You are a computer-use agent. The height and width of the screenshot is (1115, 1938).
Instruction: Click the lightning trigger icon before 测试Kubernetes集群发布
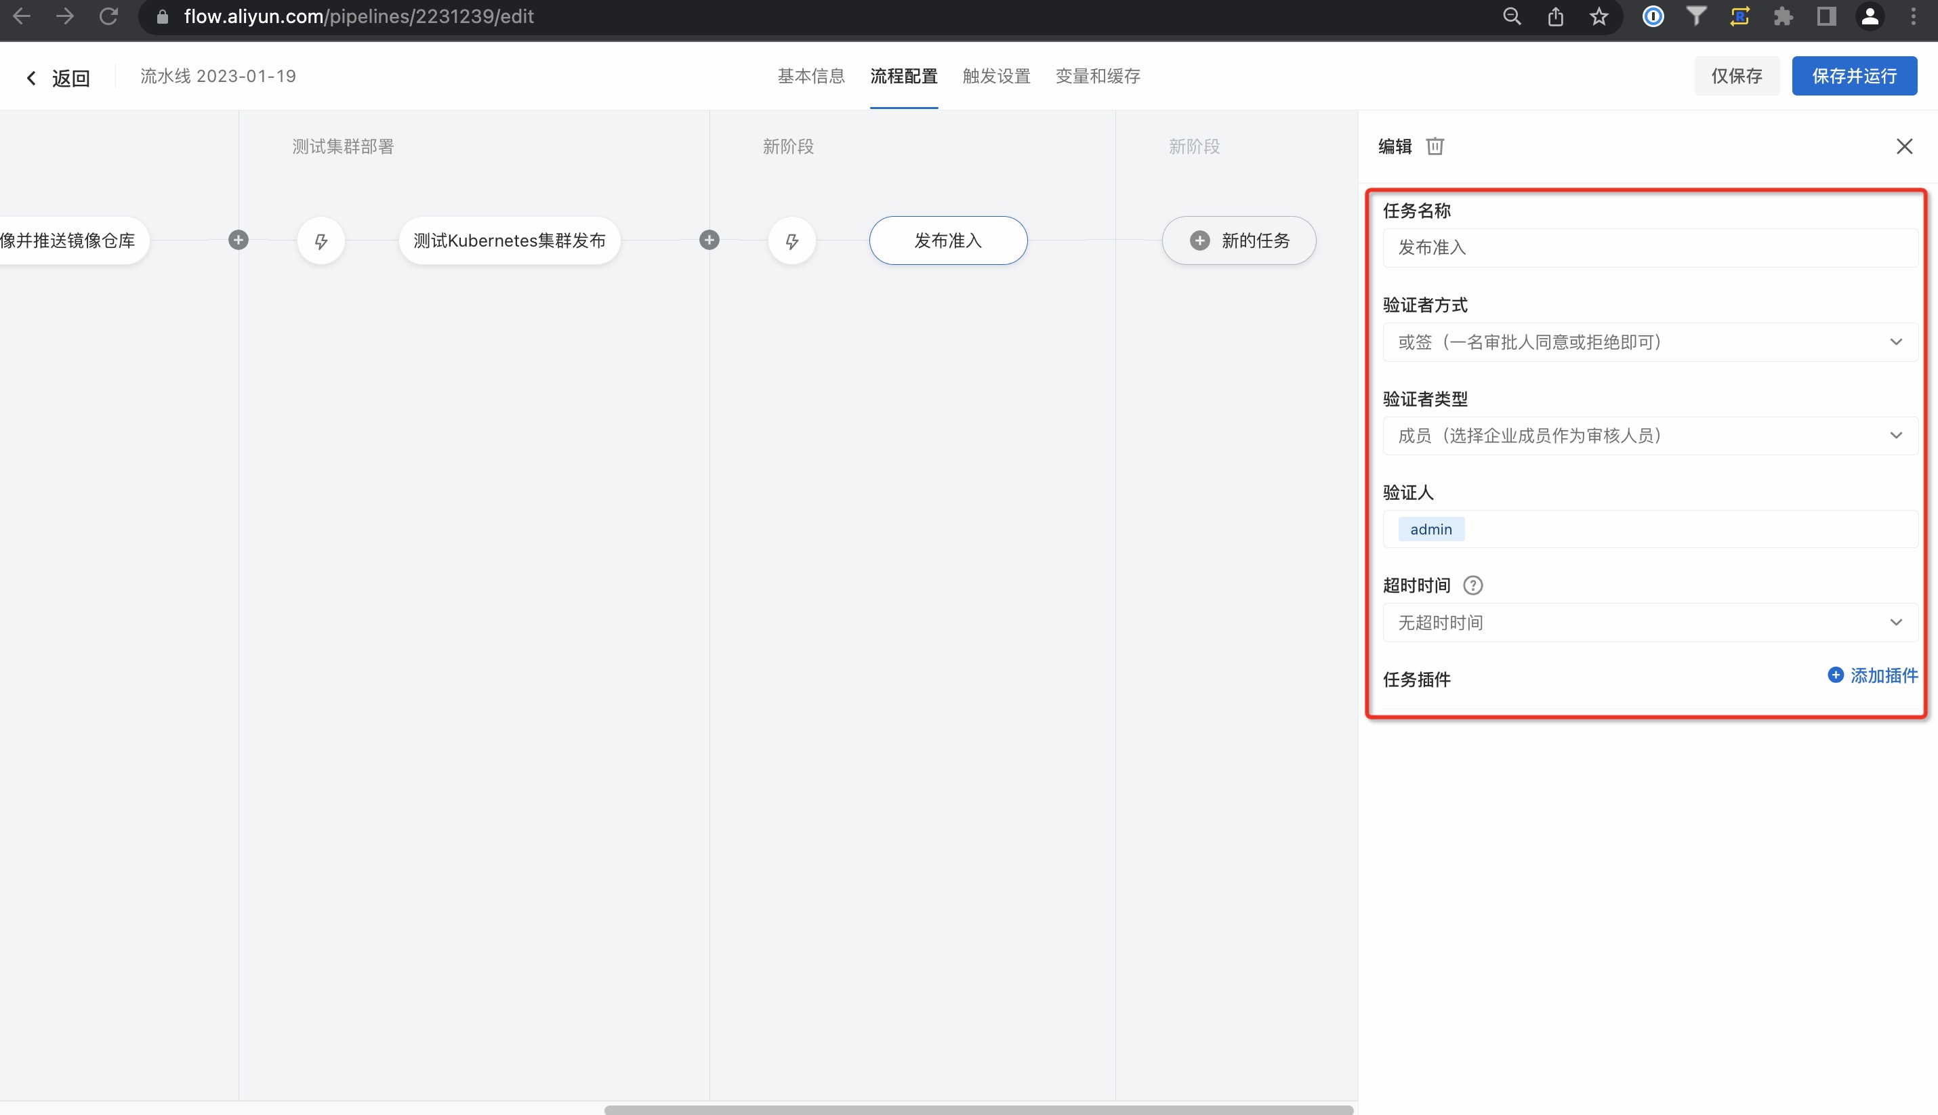click(321, 241)
